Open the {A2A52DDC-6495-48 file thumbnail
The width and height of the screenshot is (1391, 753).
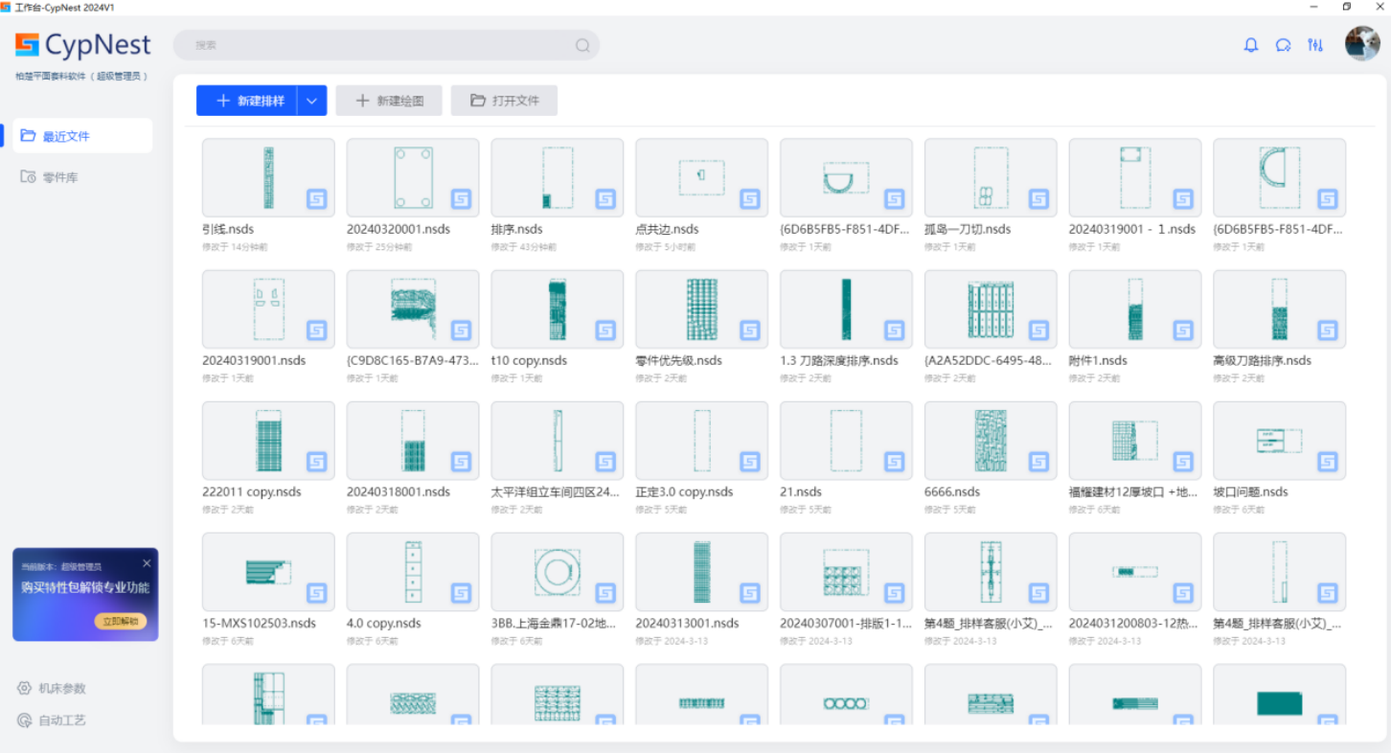click(991, 308)
